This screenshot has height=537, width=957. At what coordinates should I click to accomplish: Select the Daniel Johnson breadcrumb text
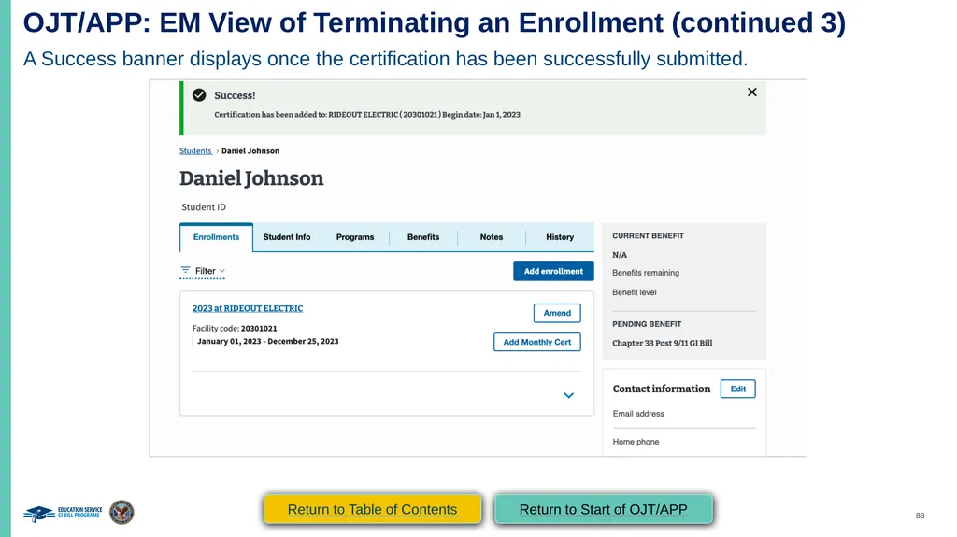250,150
